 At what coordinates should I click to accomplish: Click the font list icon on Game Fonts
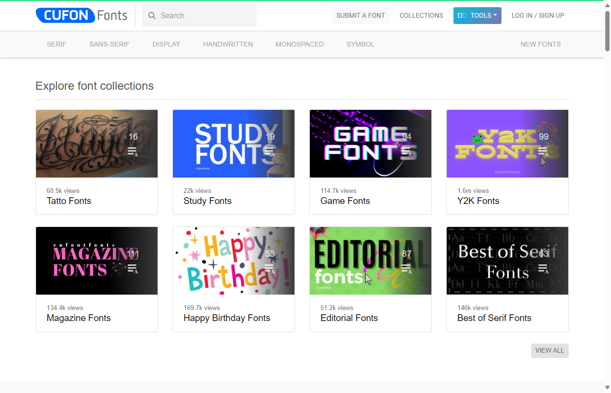tap(407, 152)
